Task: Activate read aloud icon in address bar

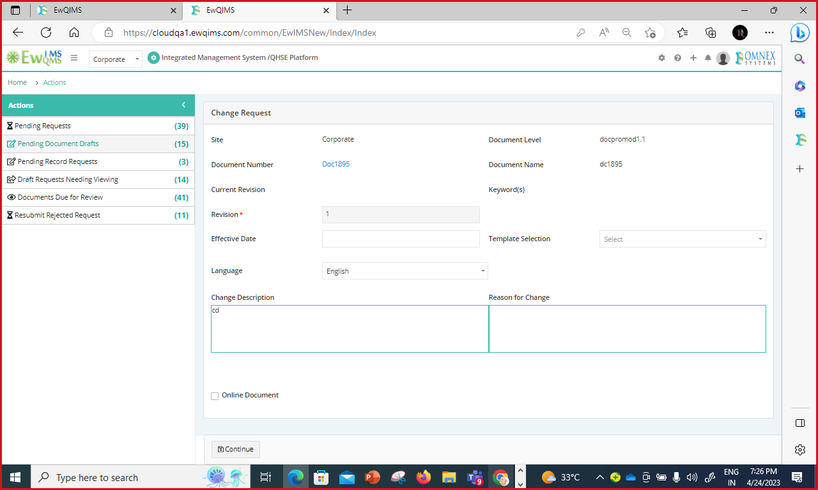Action: (604, 33)
